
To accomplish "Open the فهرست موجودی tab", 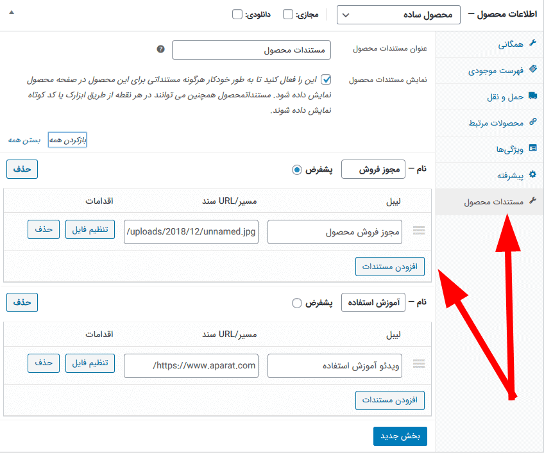I will pyautogui.click(x=489, y=70).
